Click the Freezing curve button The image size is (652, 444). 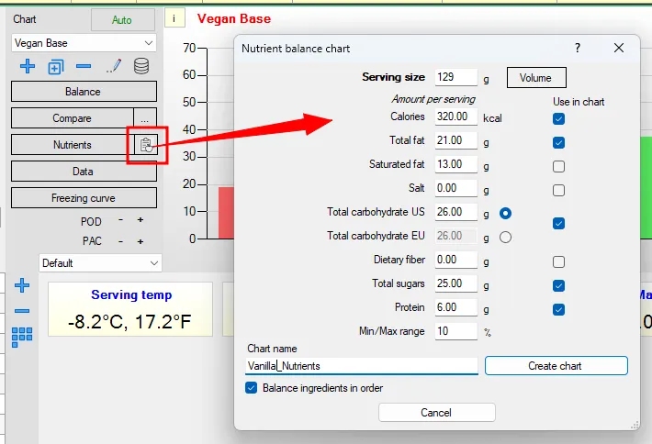coord(84,198)
